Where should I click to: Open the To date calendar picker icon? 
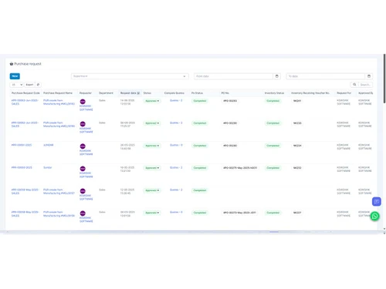369,76
